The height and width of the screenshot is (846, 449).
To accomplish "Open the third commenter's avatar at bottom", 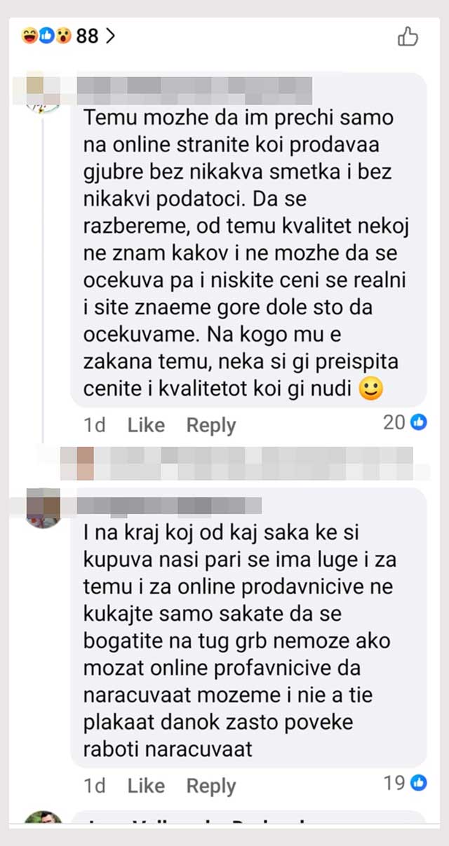I will [43, 817].
